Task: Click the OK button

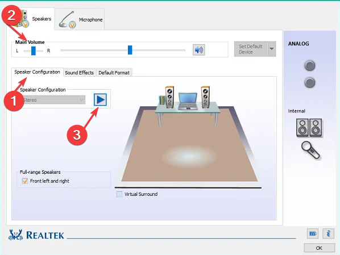Action: click(x=319, y=248)
